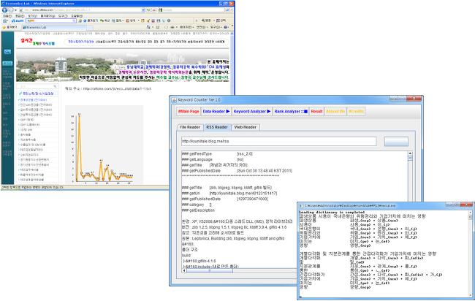
Task: Select the Economics Lab browser tab
Action: click(54, 27)
